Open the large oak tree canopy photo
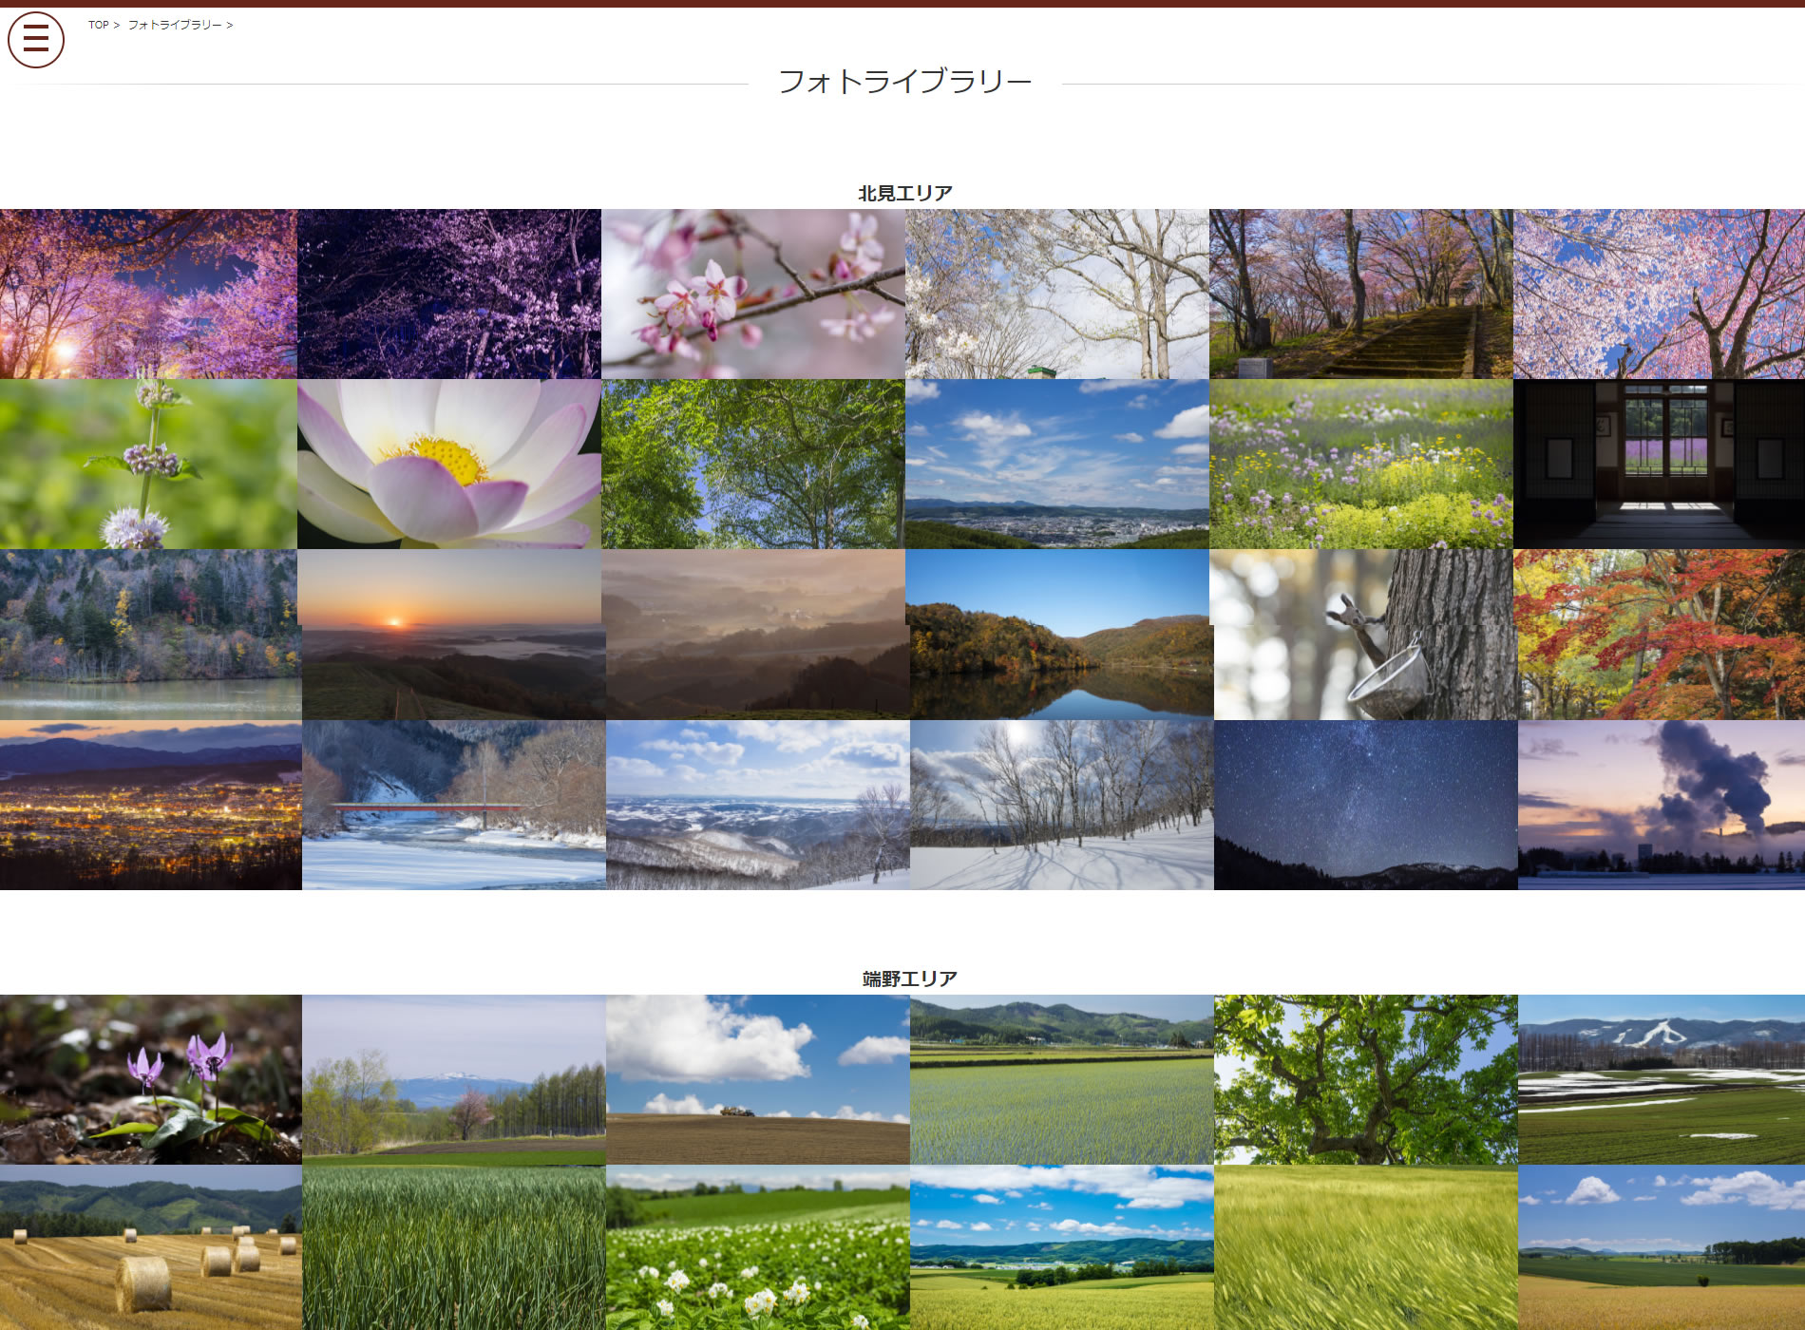Screen dimensions: 1805x1330 tap(1366, 1079)
